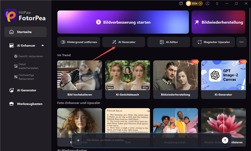This screenshot has height=151, width=251.
Task: Click plus icon in prompt bar
Action: [78, 140]
